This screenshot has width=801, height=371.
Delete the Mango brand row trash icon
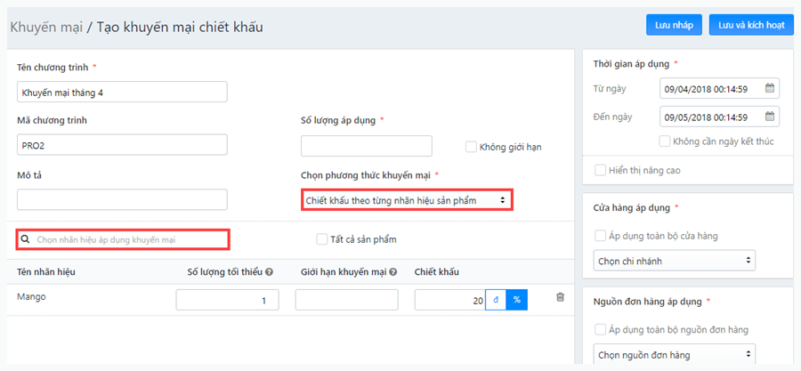[x=560, y=297]
